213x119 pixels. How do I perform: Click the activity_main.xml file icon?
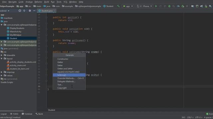[8, 65]
